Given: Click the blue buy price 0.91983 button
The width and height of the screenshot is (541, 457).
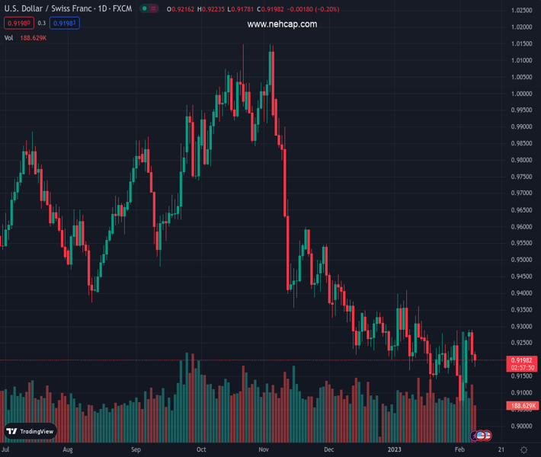Looking at the screenshot, I should (x=65, y=24).
